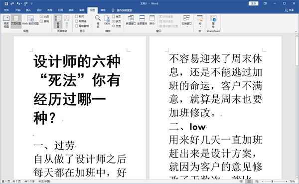Open the 文件 (File) tab
This screenshot has height=184, width=299.
click(x=6, y=10)
